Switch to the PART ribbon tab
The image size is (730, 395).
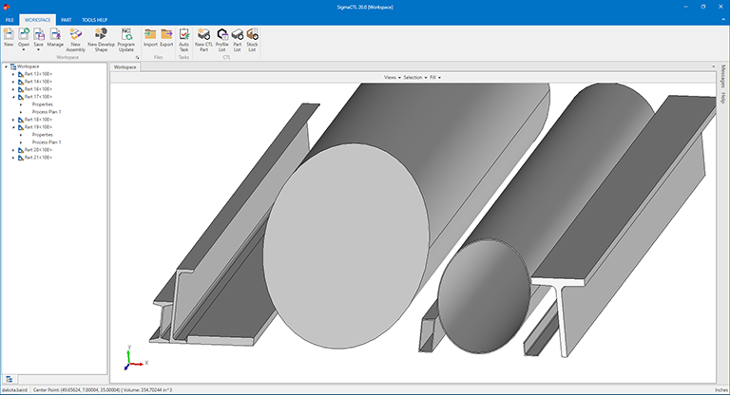coord(67,20)
